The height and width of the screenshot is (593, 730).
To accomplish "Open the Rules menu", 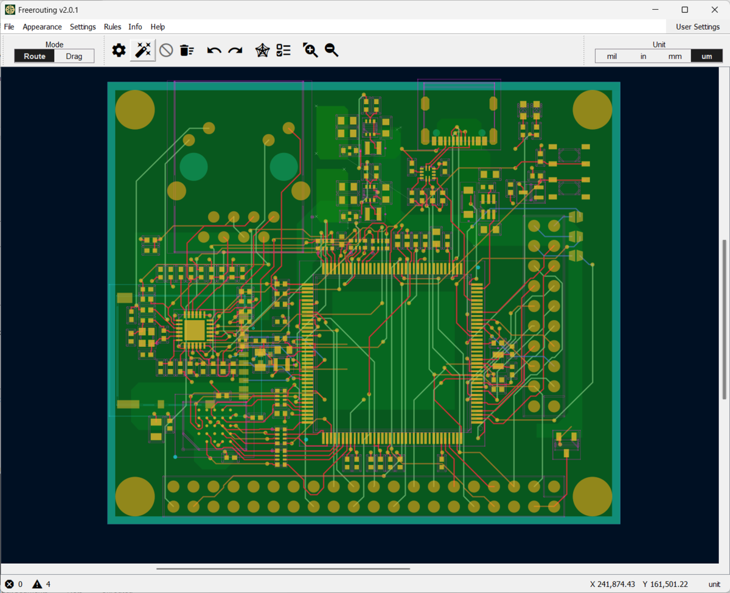I will [x=113, y=27].
